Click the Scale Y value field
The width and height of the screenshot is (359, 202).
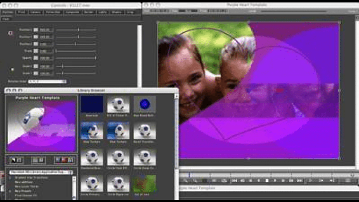click(x=46, y=73)
